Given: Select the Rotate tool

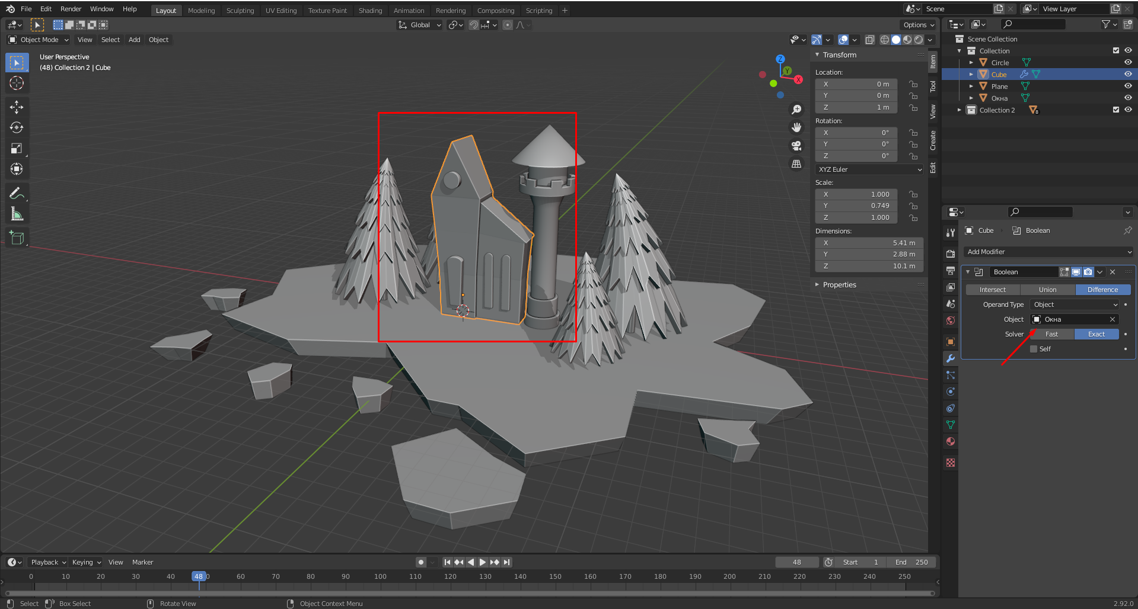Looking at the screenshot, I should tap(17, 127).
